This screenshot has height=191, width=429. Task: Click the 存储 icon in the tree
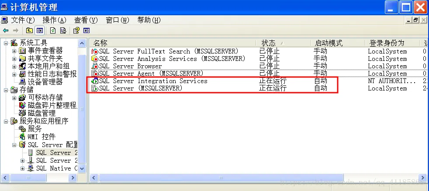pyautogui.click(x=14, y=90)
